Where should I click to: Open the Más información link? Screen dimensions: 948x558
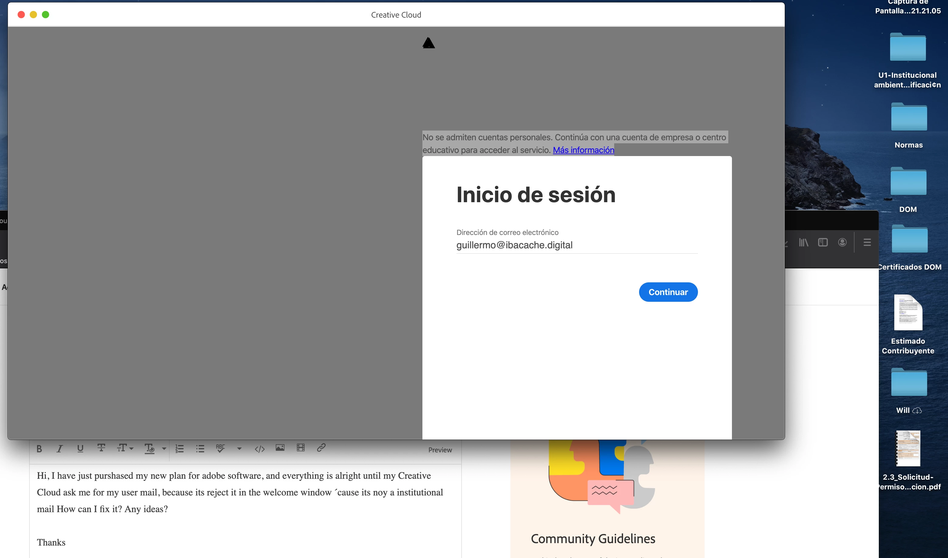[583, 150]
